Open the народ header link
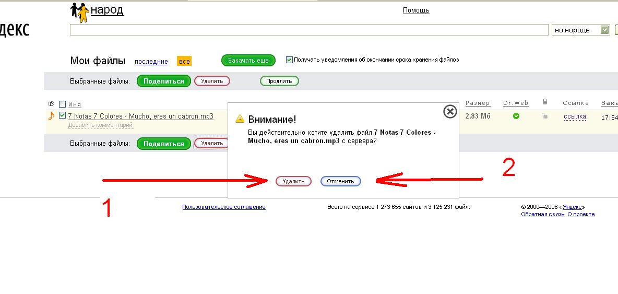Screen dimensions: 618x294 [x=107, y=10]
